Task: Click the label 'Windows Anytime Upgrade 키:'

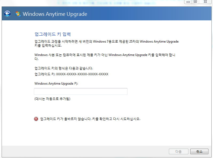Action: 56,84
